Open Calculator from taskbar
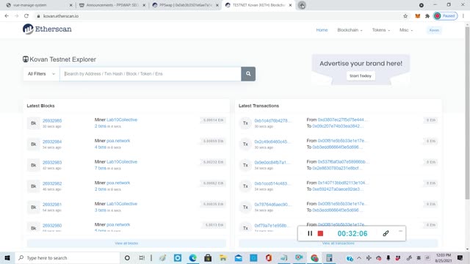The width and height of the screenshot is (470, 264). 330,257
